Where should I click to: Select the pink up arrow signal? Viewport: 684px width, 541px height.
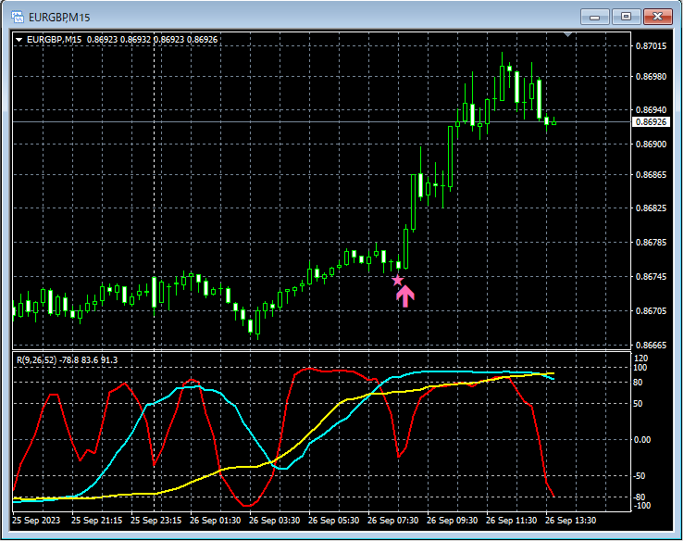click(x=405, y=296)
